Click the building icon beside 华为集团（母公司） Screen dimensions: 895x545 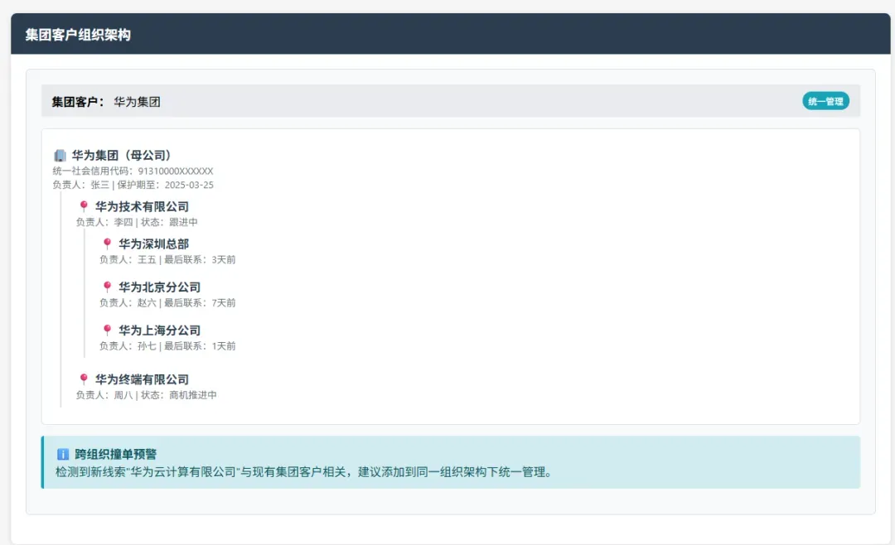[60, 155]
